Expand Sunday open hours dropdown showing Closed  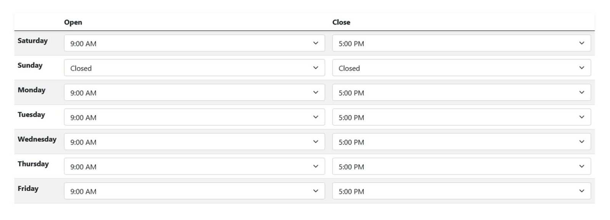[x=194, y=68]
